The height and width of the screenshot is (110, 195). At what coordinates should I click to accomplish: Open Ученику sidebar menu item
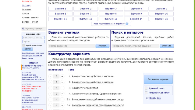pyautogui.click(x=26, y=5)
